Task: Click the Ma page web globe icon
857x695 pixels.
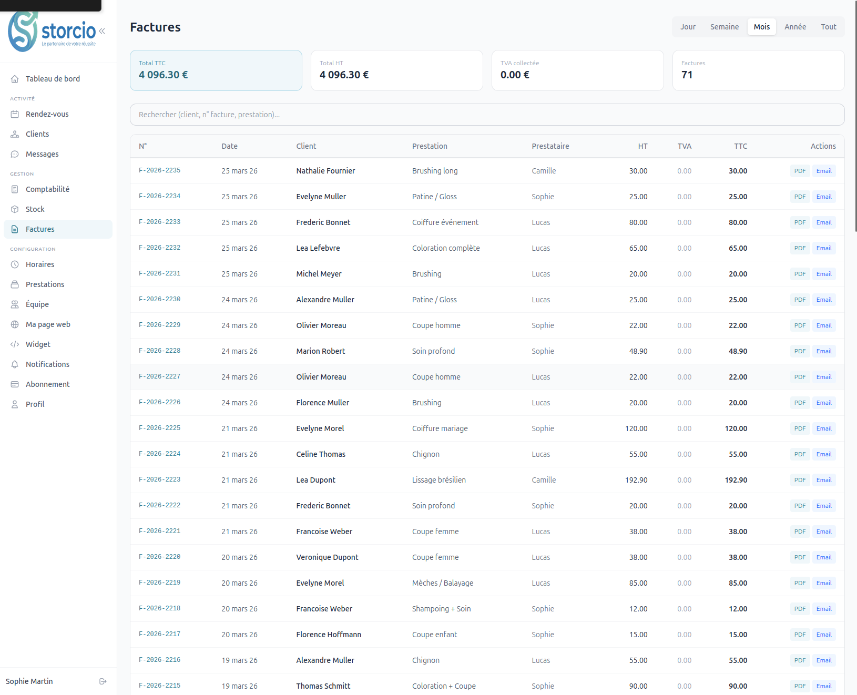Action: click(x=15, y=324)
